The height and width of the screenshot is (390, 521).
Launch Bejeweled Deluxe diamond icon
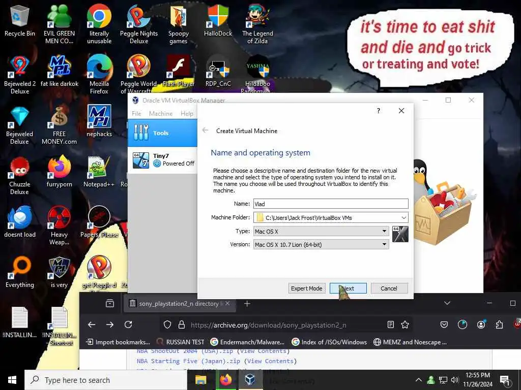20,125
